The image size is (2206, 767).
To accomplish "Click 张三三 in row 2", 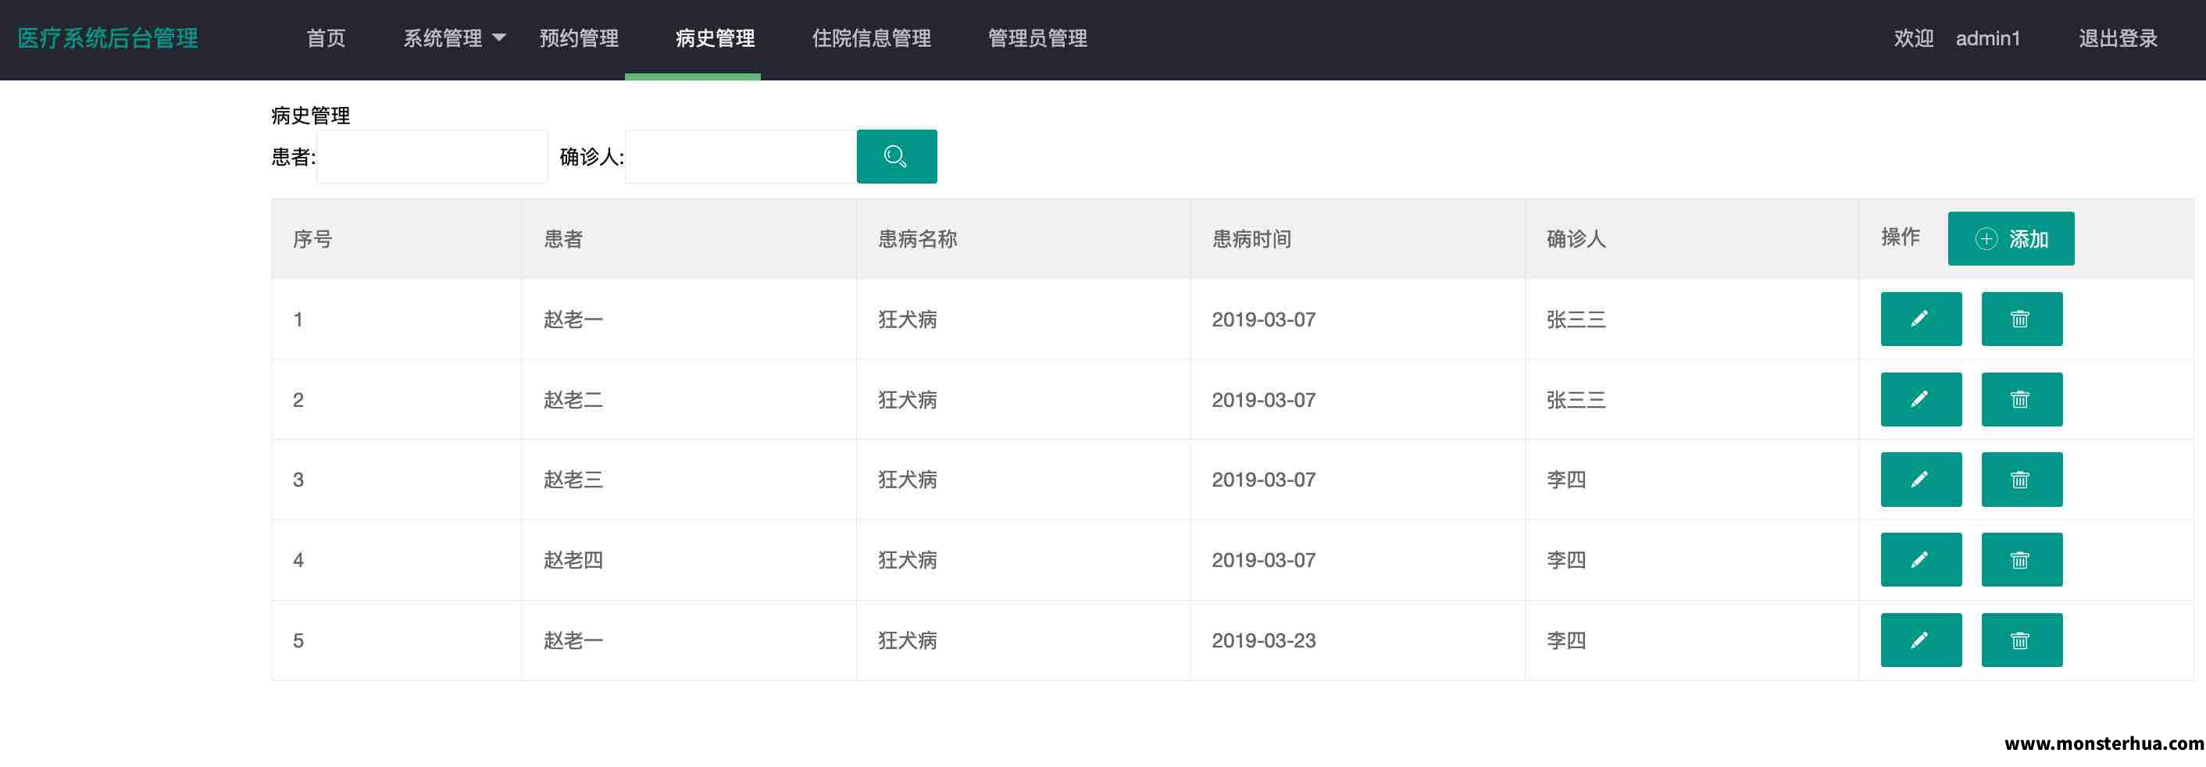I will [x=1576, y=400].
